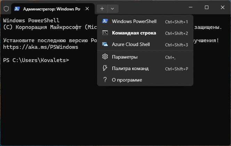Launch Командная строка via its Ctrl+Shift+2 shortcut label
This screenshot has width=231, height=146.
tap(176, 33)
